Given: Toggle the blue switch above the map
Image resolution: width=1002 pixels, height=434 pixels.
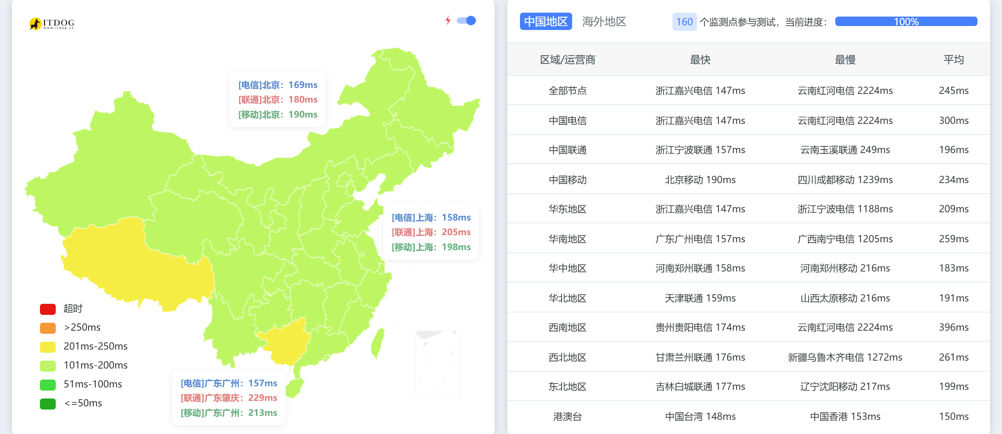Looking at the screenshot, I should pos(467,21).
